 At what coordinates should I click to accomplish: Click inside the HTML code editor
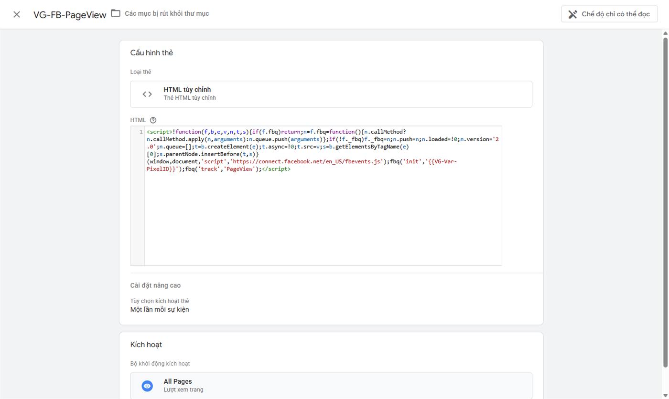pyautogui.click(x=323, y=196)
